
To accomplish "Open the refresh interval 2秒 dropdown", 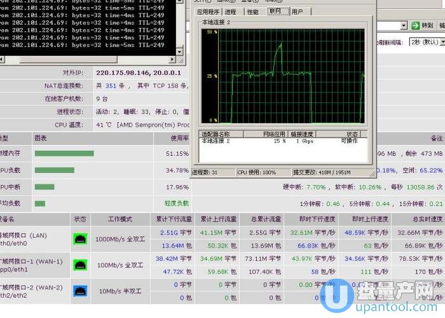I will coord(427,42).
